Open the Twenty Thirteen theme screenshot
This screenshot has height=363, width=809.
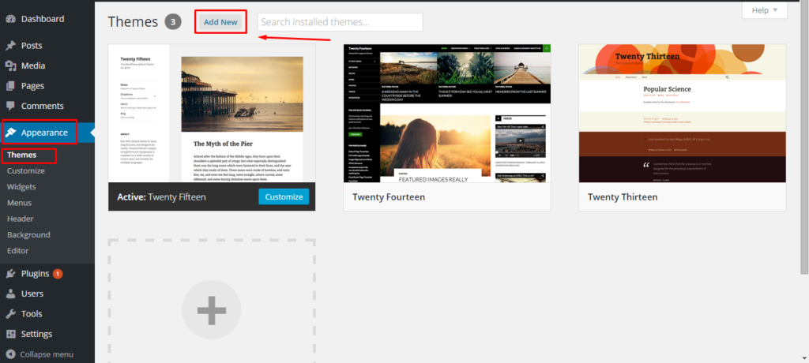[682, 113]
